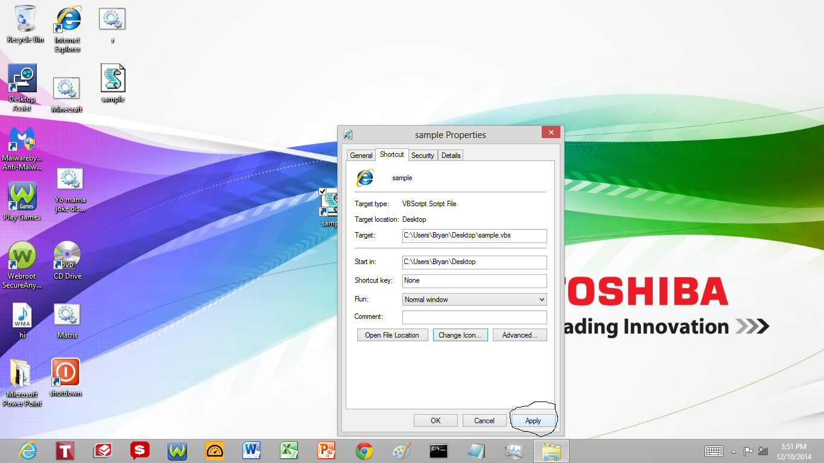The height and width of the screenshot is (463, 824).
Task: Show hidden system tray icons
Action: (734, 451)
